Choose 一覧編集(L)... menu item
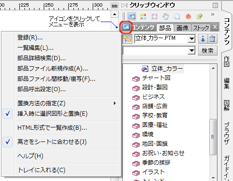 click(68, 48)
